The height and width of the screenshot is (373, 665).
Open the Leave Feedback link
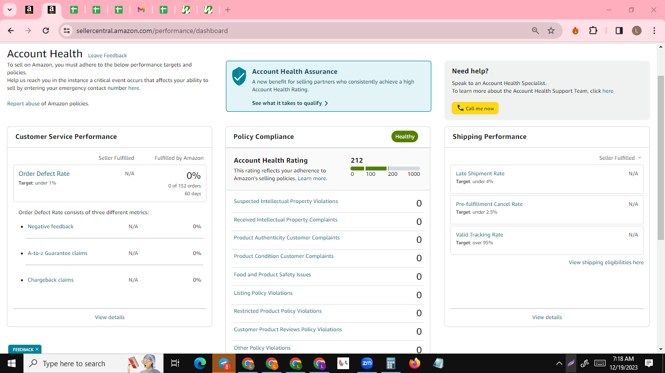[x=108, y=55]
